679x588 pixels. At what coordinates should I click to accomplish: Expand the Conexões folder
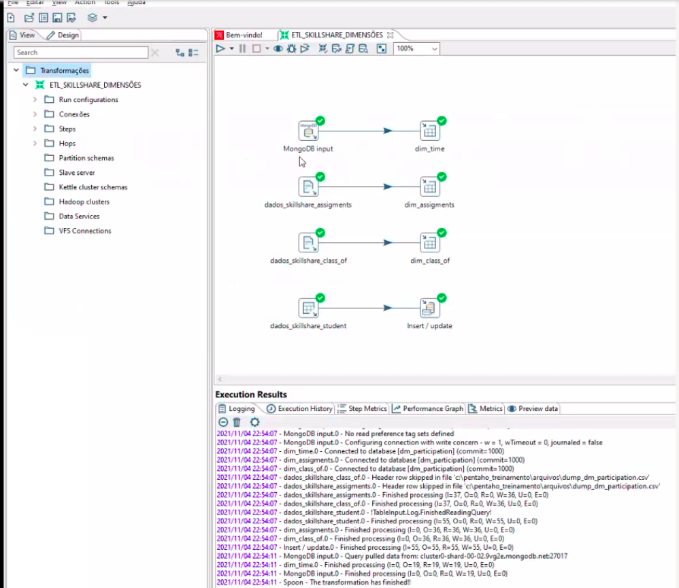point(35,114)
